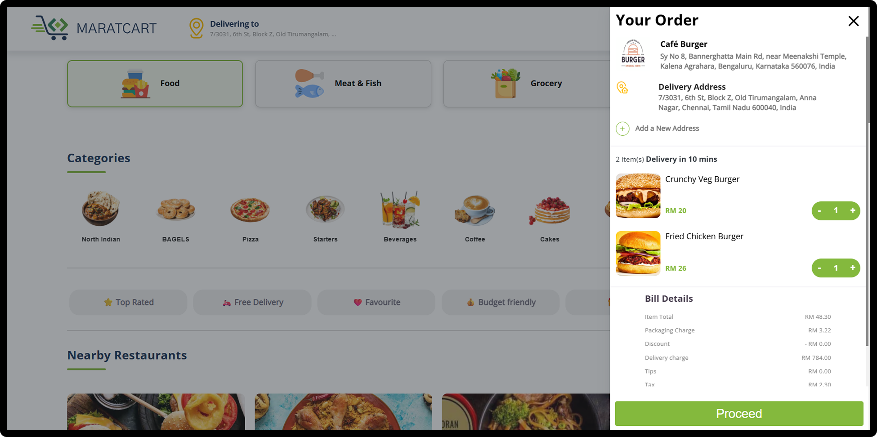
Task: Select the Food category tab
Action: tap(155, 84)
